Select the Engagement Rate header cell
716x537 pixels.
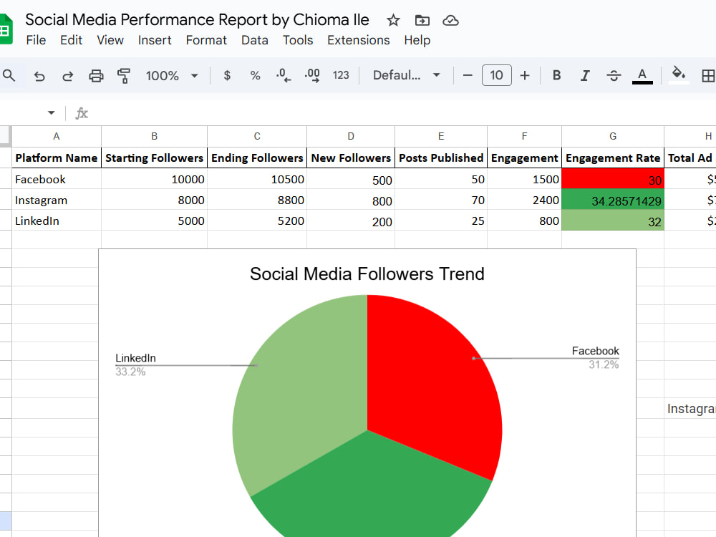[x=613, y=158]
